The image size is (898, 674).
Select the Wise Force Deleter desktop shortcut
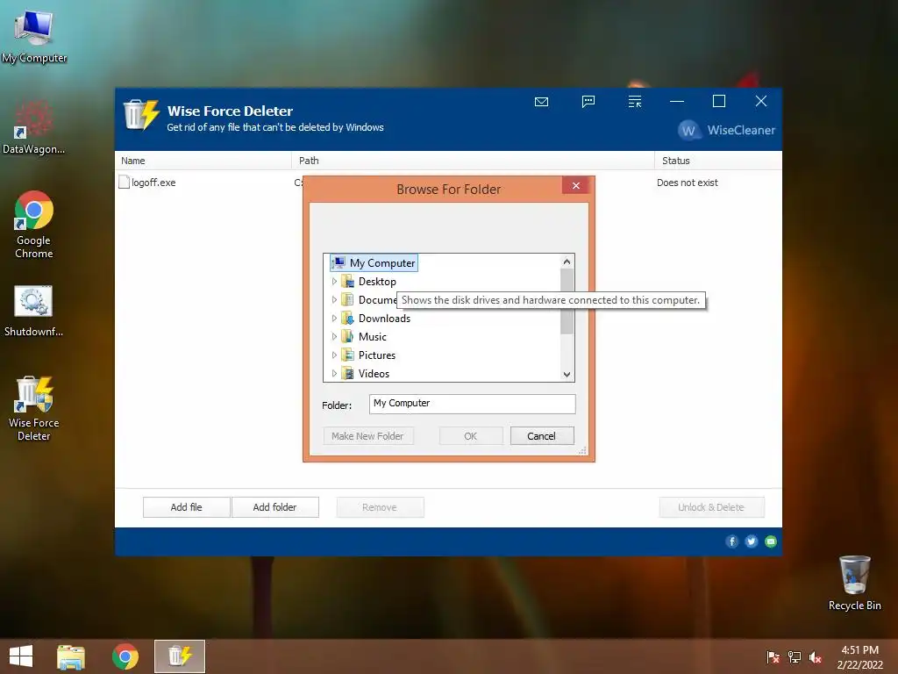34,409
